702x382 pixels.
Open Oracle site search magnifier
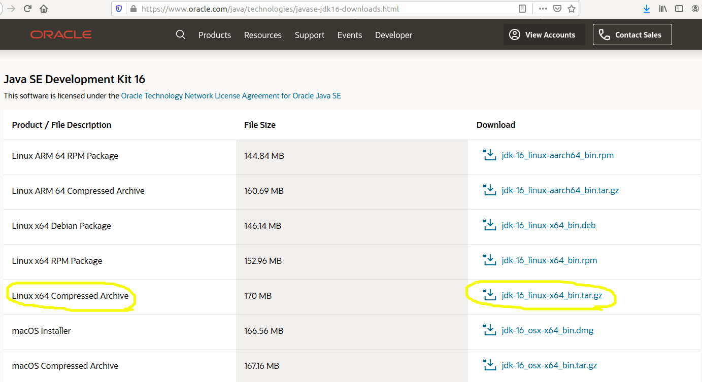[181, 34]
